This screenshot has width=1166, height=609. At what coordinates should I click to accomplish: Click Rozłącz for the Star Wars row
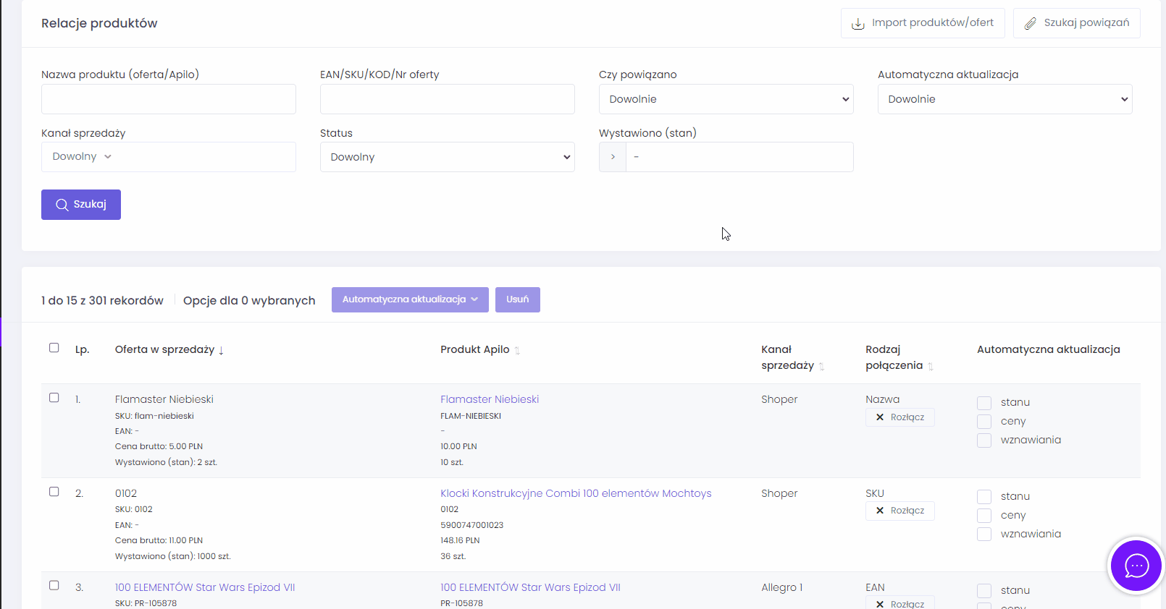(x=900, y=602)
